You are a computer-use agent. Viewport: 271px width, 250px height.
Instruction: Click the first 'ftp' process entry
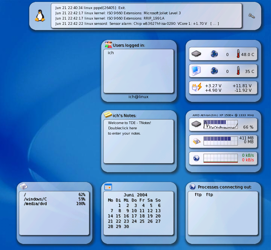tap(198, 195)
